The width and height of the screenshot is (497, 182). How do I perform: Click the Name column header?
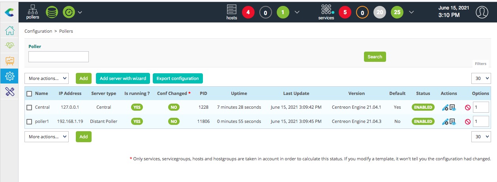point(41,93)
